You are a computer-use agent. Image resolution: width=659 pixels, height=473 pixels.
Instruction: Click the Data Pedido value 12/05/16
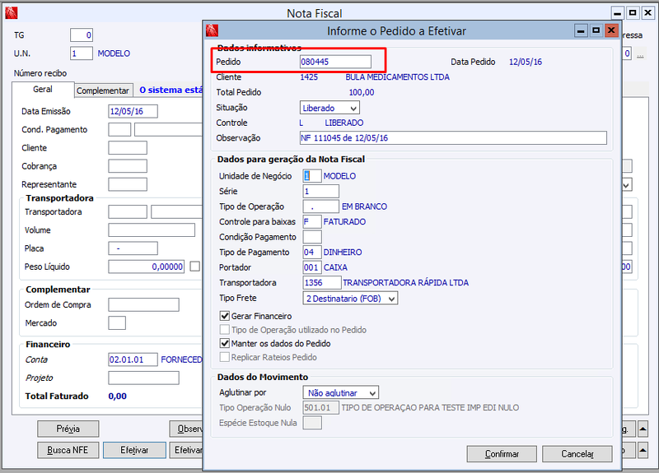pos(526,63)
